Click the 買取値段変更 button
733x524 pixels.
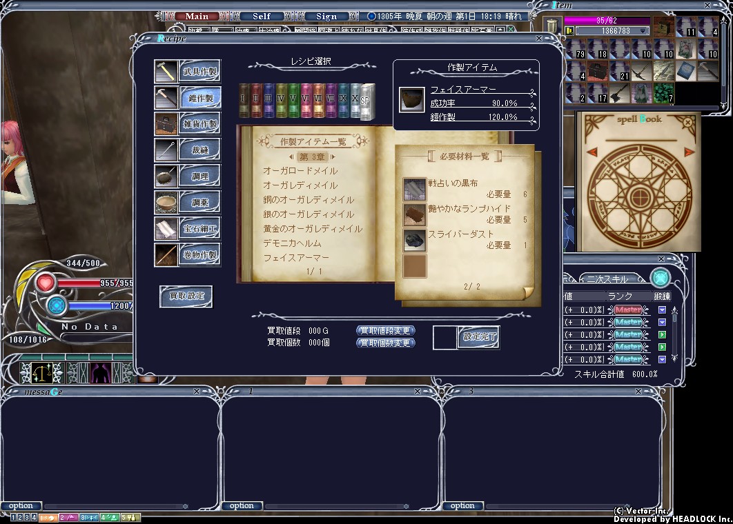pos(385,331)
